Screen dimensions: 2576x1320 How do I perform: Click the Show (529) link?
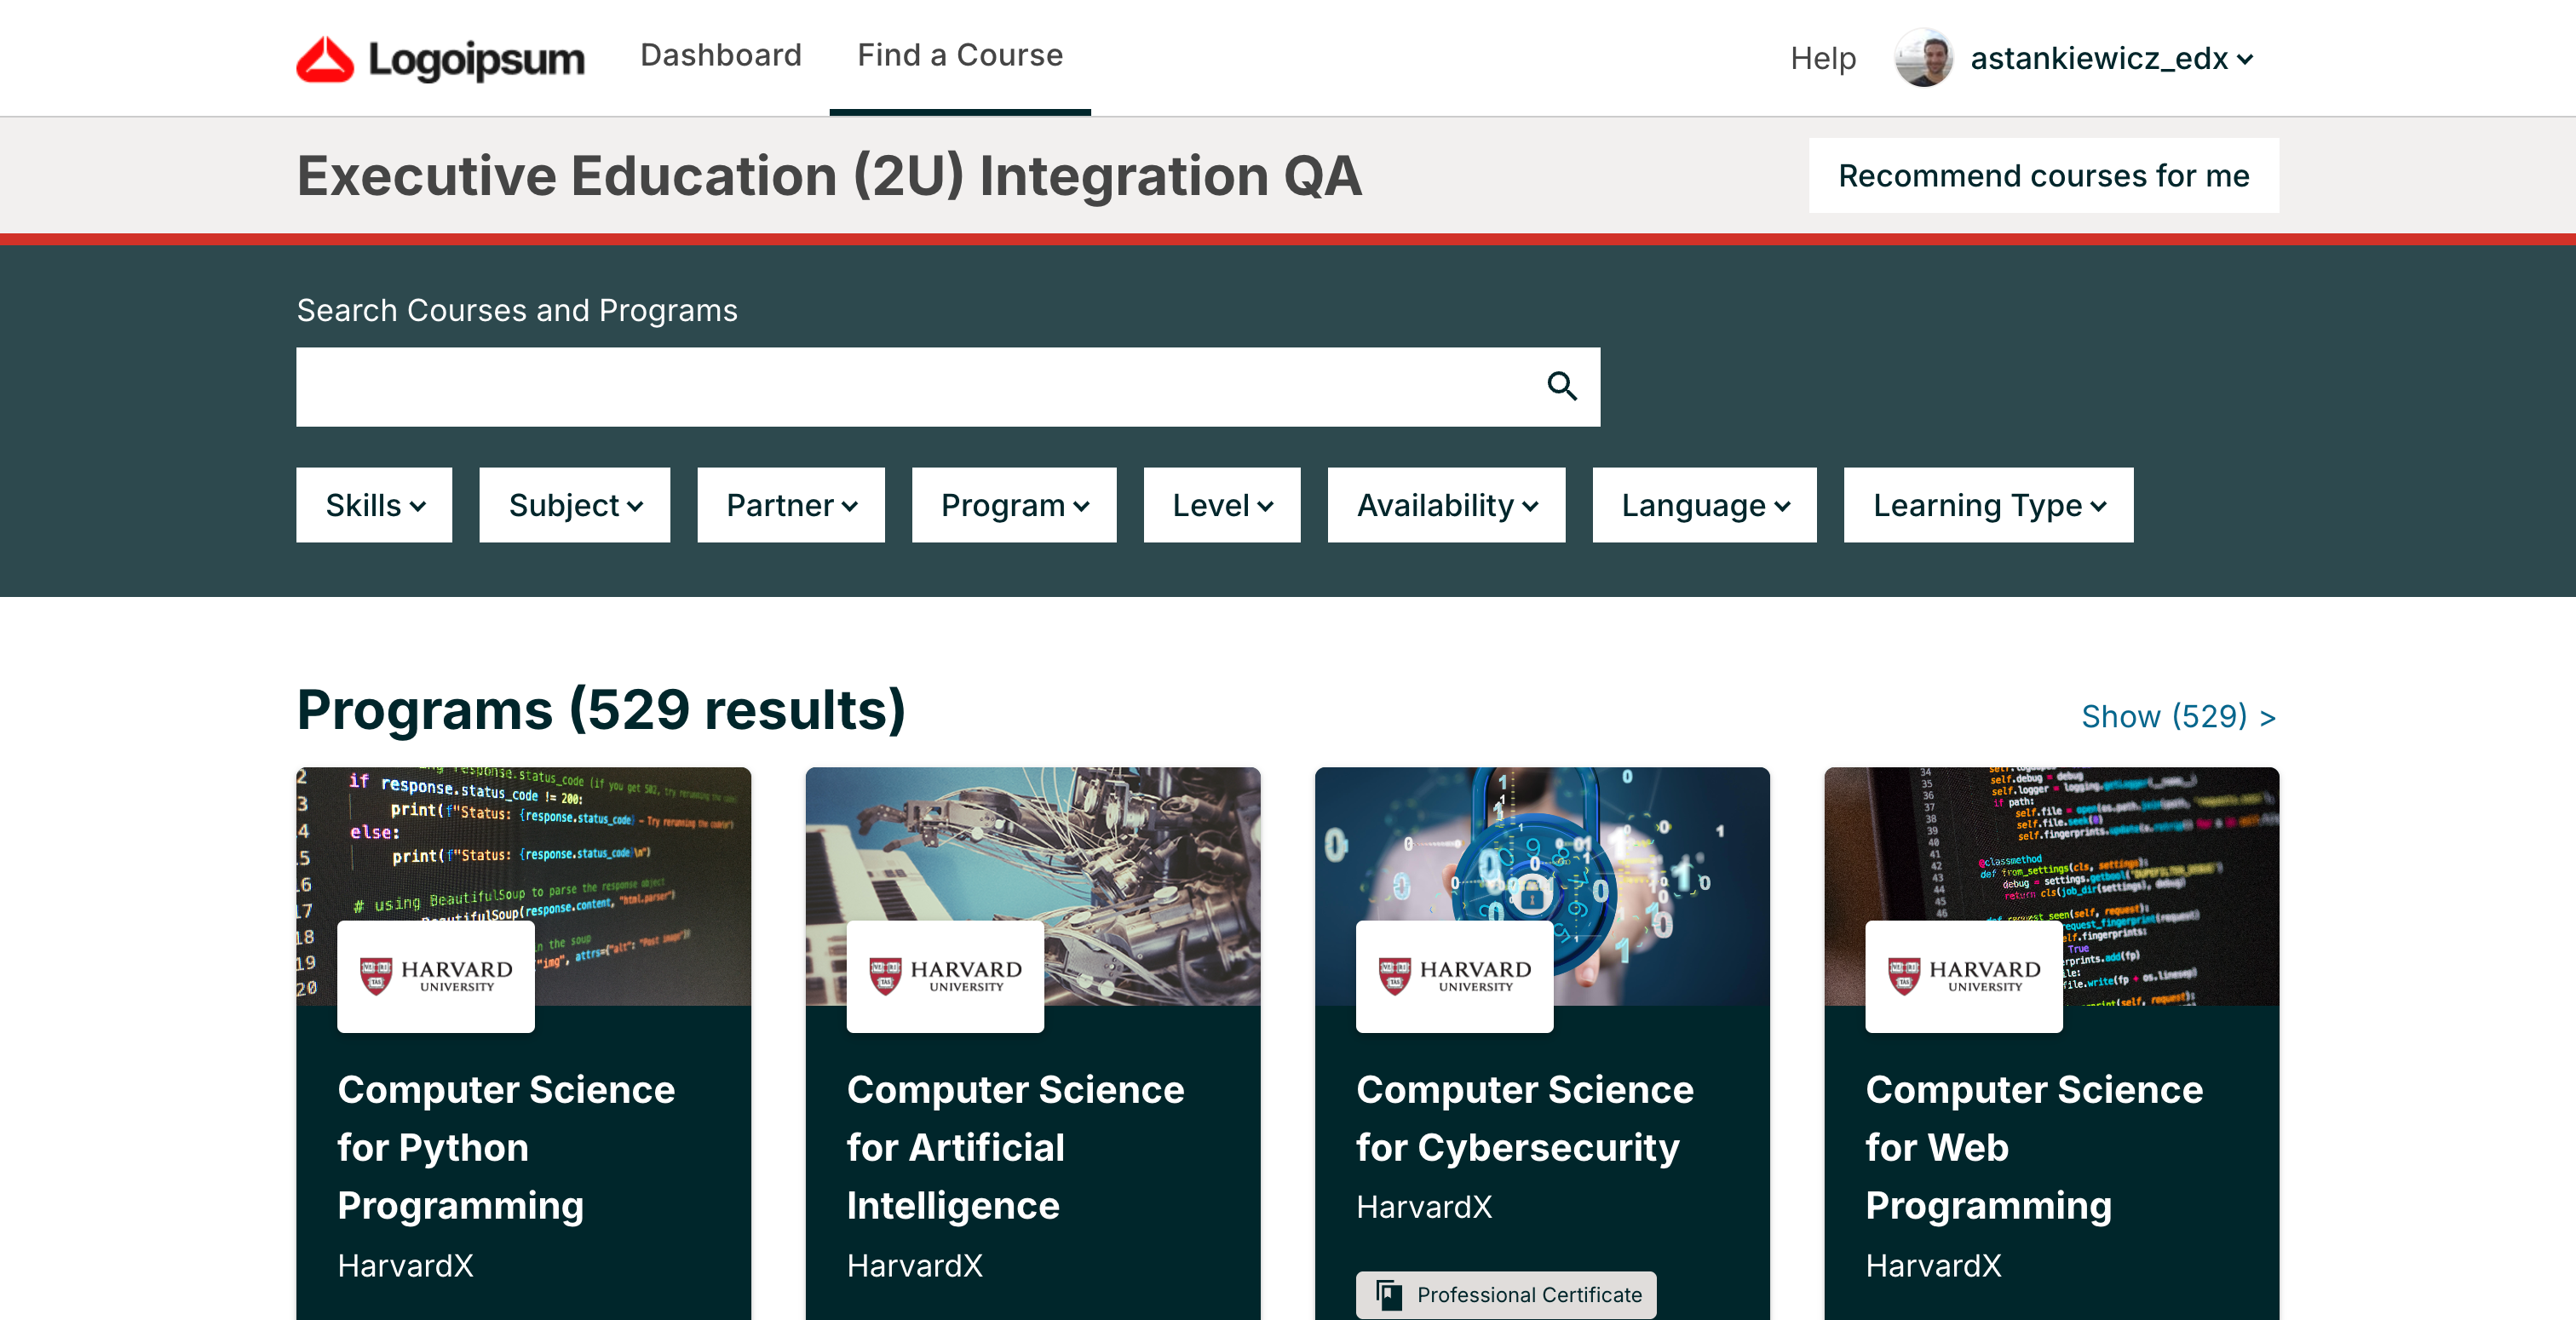coord(2179,716)
